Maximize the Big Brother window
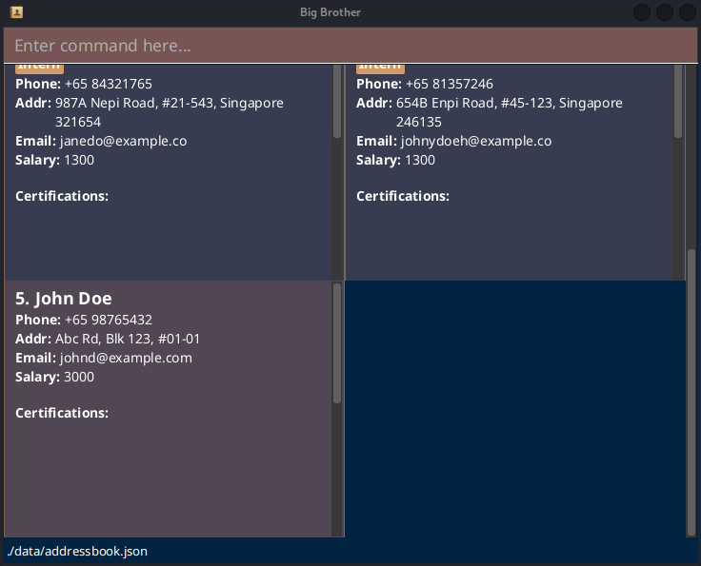The height and width of the screenshot is (566, 701). (x=665, y=12)
